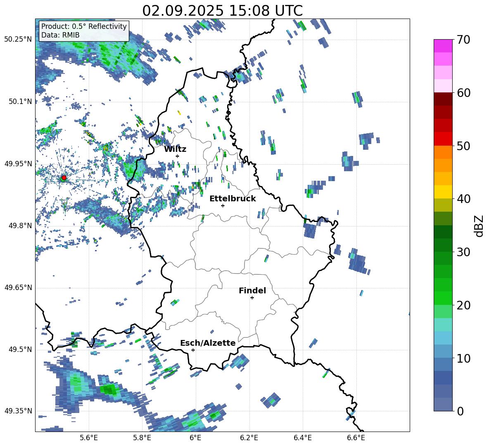Click the 49.35°N latitude label
The width and height of the screenshot is (489, 446).
[x=18, y=411]
